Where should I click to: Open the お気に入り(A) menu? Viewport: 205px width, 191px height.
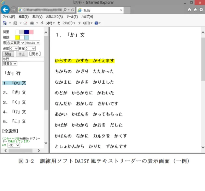coord(54,17)
